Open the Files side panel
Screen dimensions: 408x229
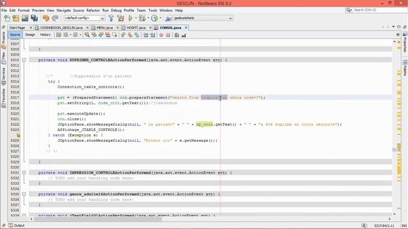coord(3,58)
